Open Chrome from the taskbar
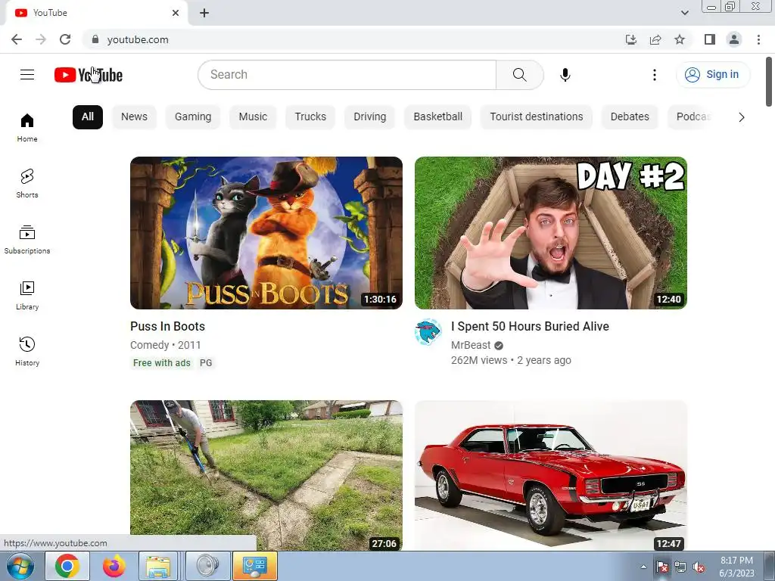This screenshot has width=775, height=581. click(x=67, y=566)
